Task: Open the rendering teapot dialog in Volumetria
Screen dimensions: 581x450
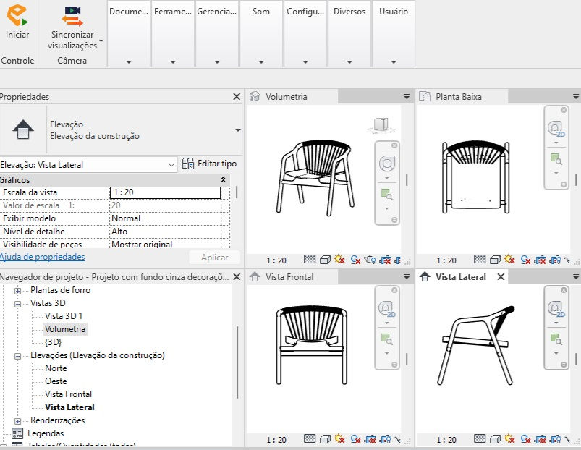Action: 370,260
